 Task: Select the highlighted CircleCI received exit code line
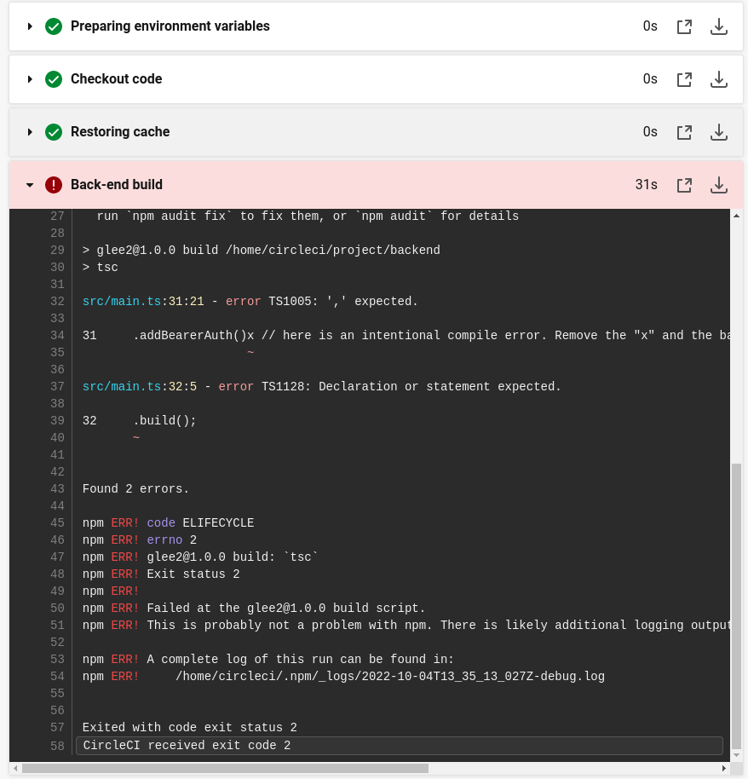[x=400, y=745]
